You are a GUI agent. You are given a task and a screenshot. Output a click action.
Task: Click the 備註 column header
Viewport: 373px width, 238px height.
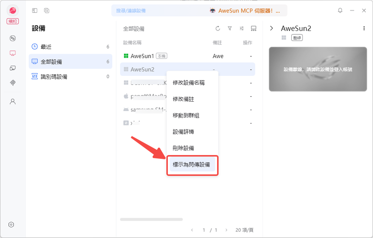pos(217,43)
